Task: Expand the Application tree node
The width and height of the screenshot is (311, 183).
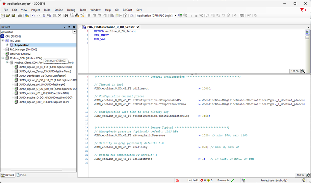Action: coord(7,45)
